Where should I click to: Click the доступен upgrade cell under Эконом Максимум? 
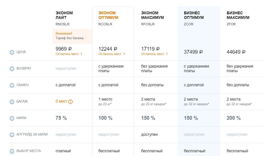149,134
